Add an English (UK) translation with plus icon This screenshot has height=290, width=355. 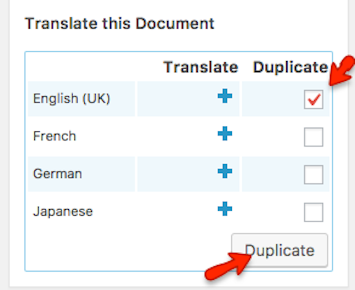click(225, 96)
